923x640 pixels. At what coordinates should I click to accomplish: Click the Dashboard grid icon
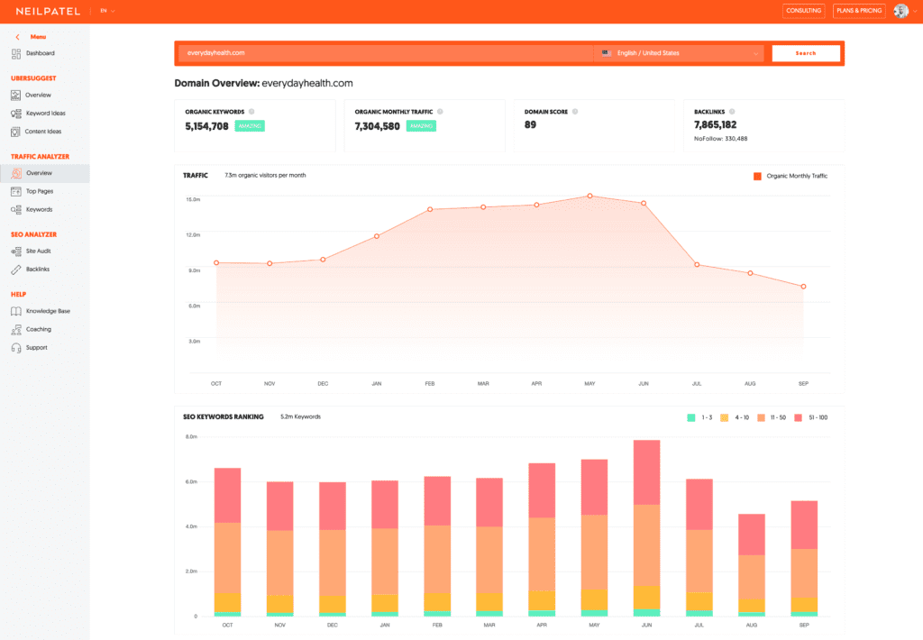[16, 53]
